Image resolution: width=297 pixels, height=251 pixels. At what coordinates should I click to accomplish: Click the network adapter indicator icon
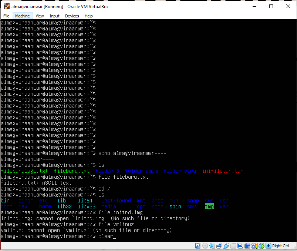[219, 246]
